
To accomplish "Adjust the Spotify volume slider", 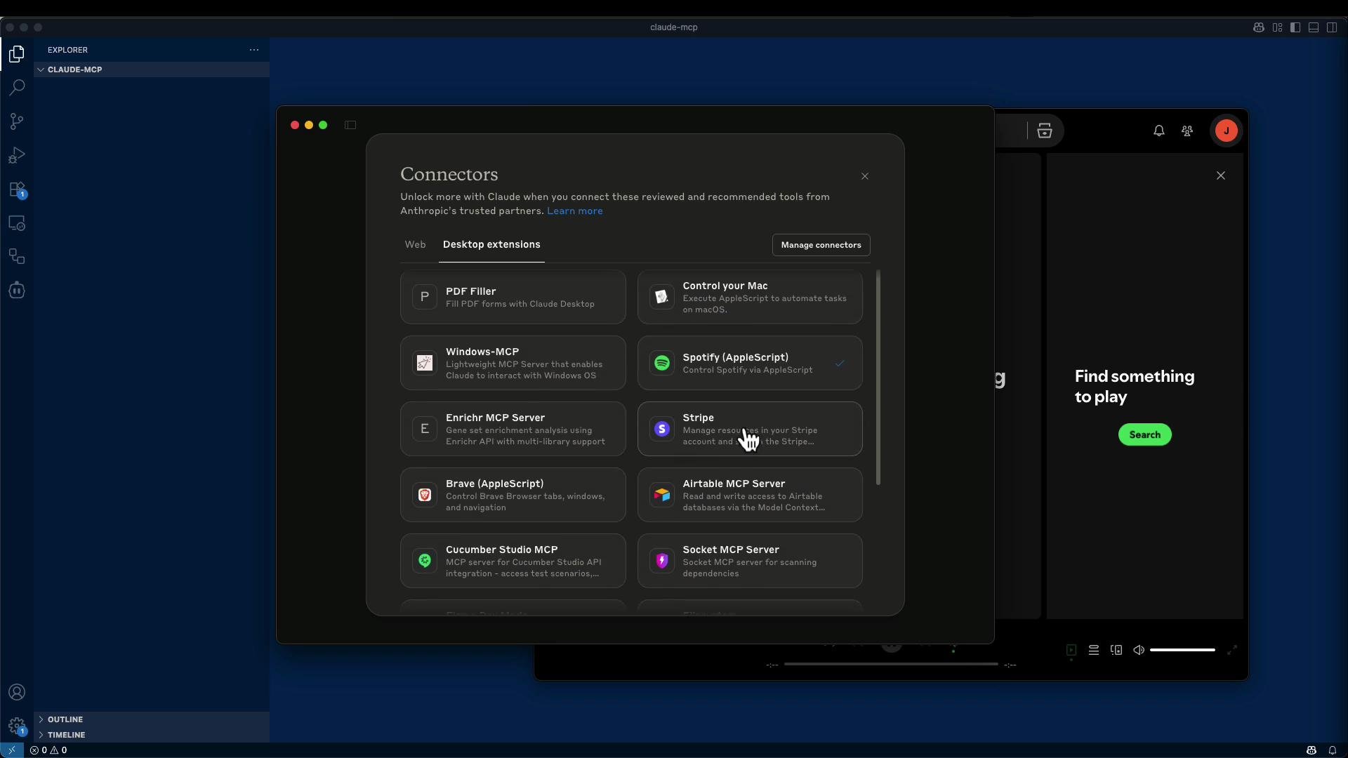I will pyautogui.click(x=1182, y=650).
